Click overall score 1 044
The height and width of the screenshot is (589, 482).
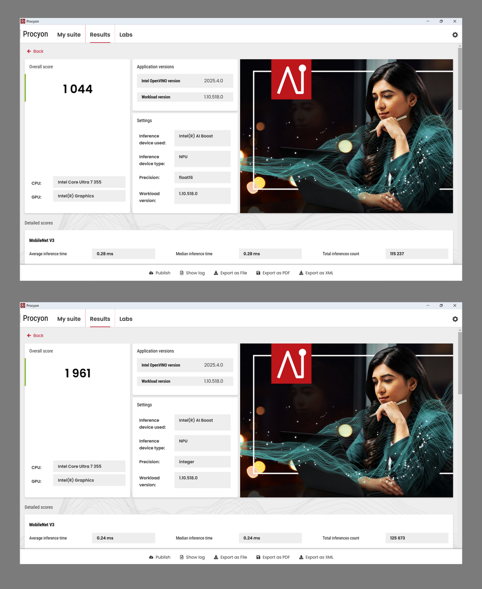click(77, 89)
